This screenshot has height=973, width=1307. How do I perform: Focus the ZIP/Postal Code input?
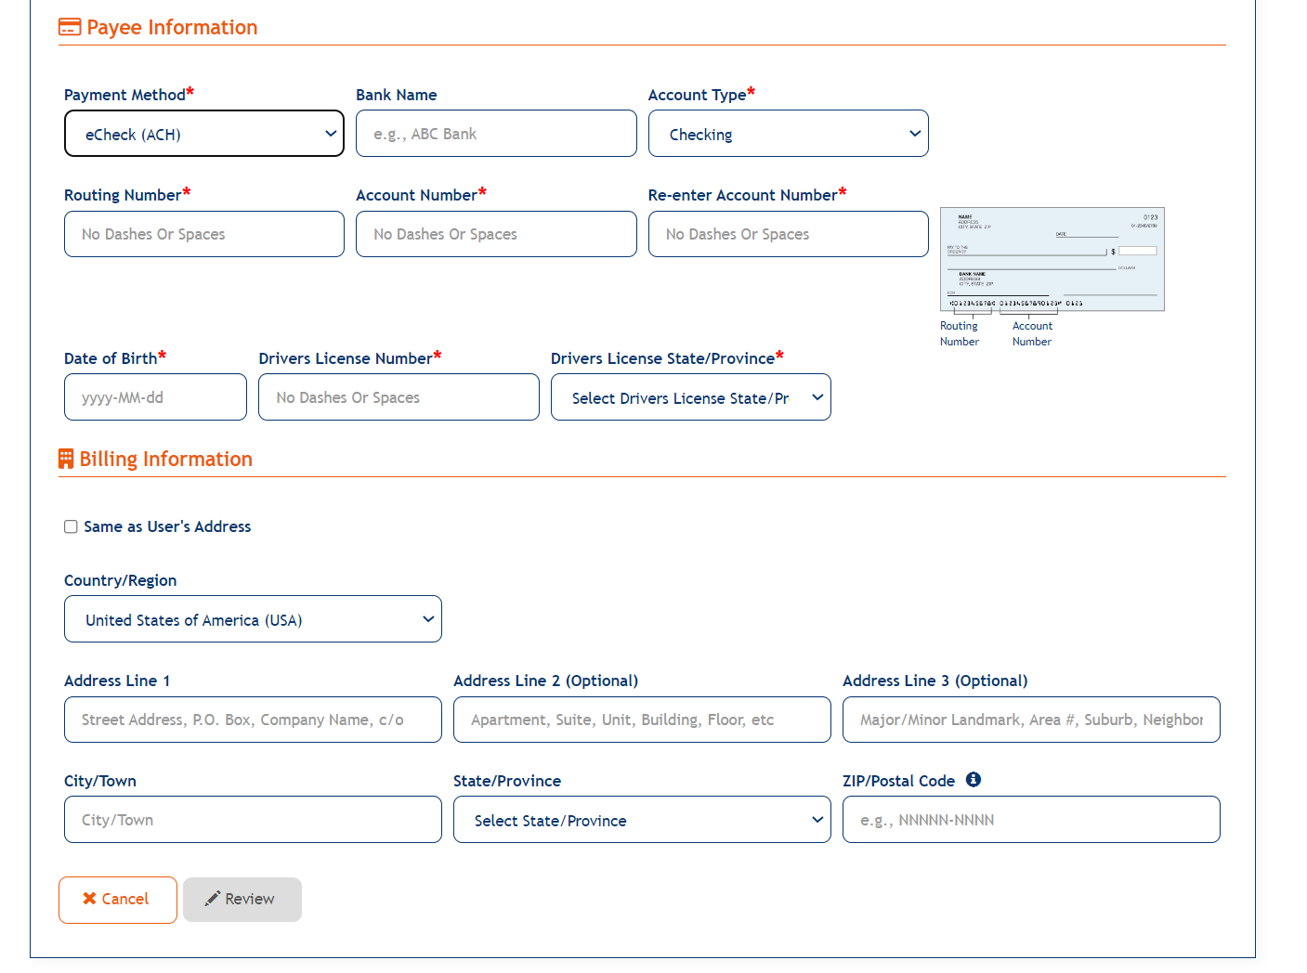point(1031,820)
